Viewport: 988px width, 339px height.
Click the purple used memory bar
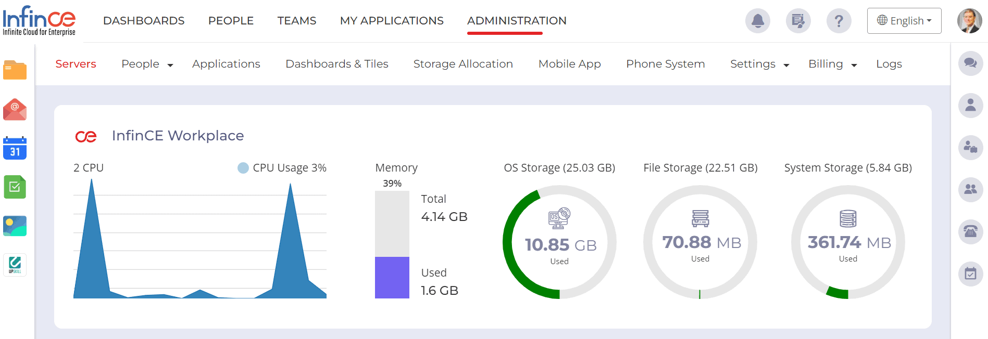coord(392,278)
